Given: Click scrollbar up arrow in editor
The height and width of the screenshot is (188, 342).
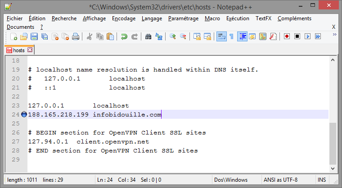Looking at the screenshot, I should [333, 60].
